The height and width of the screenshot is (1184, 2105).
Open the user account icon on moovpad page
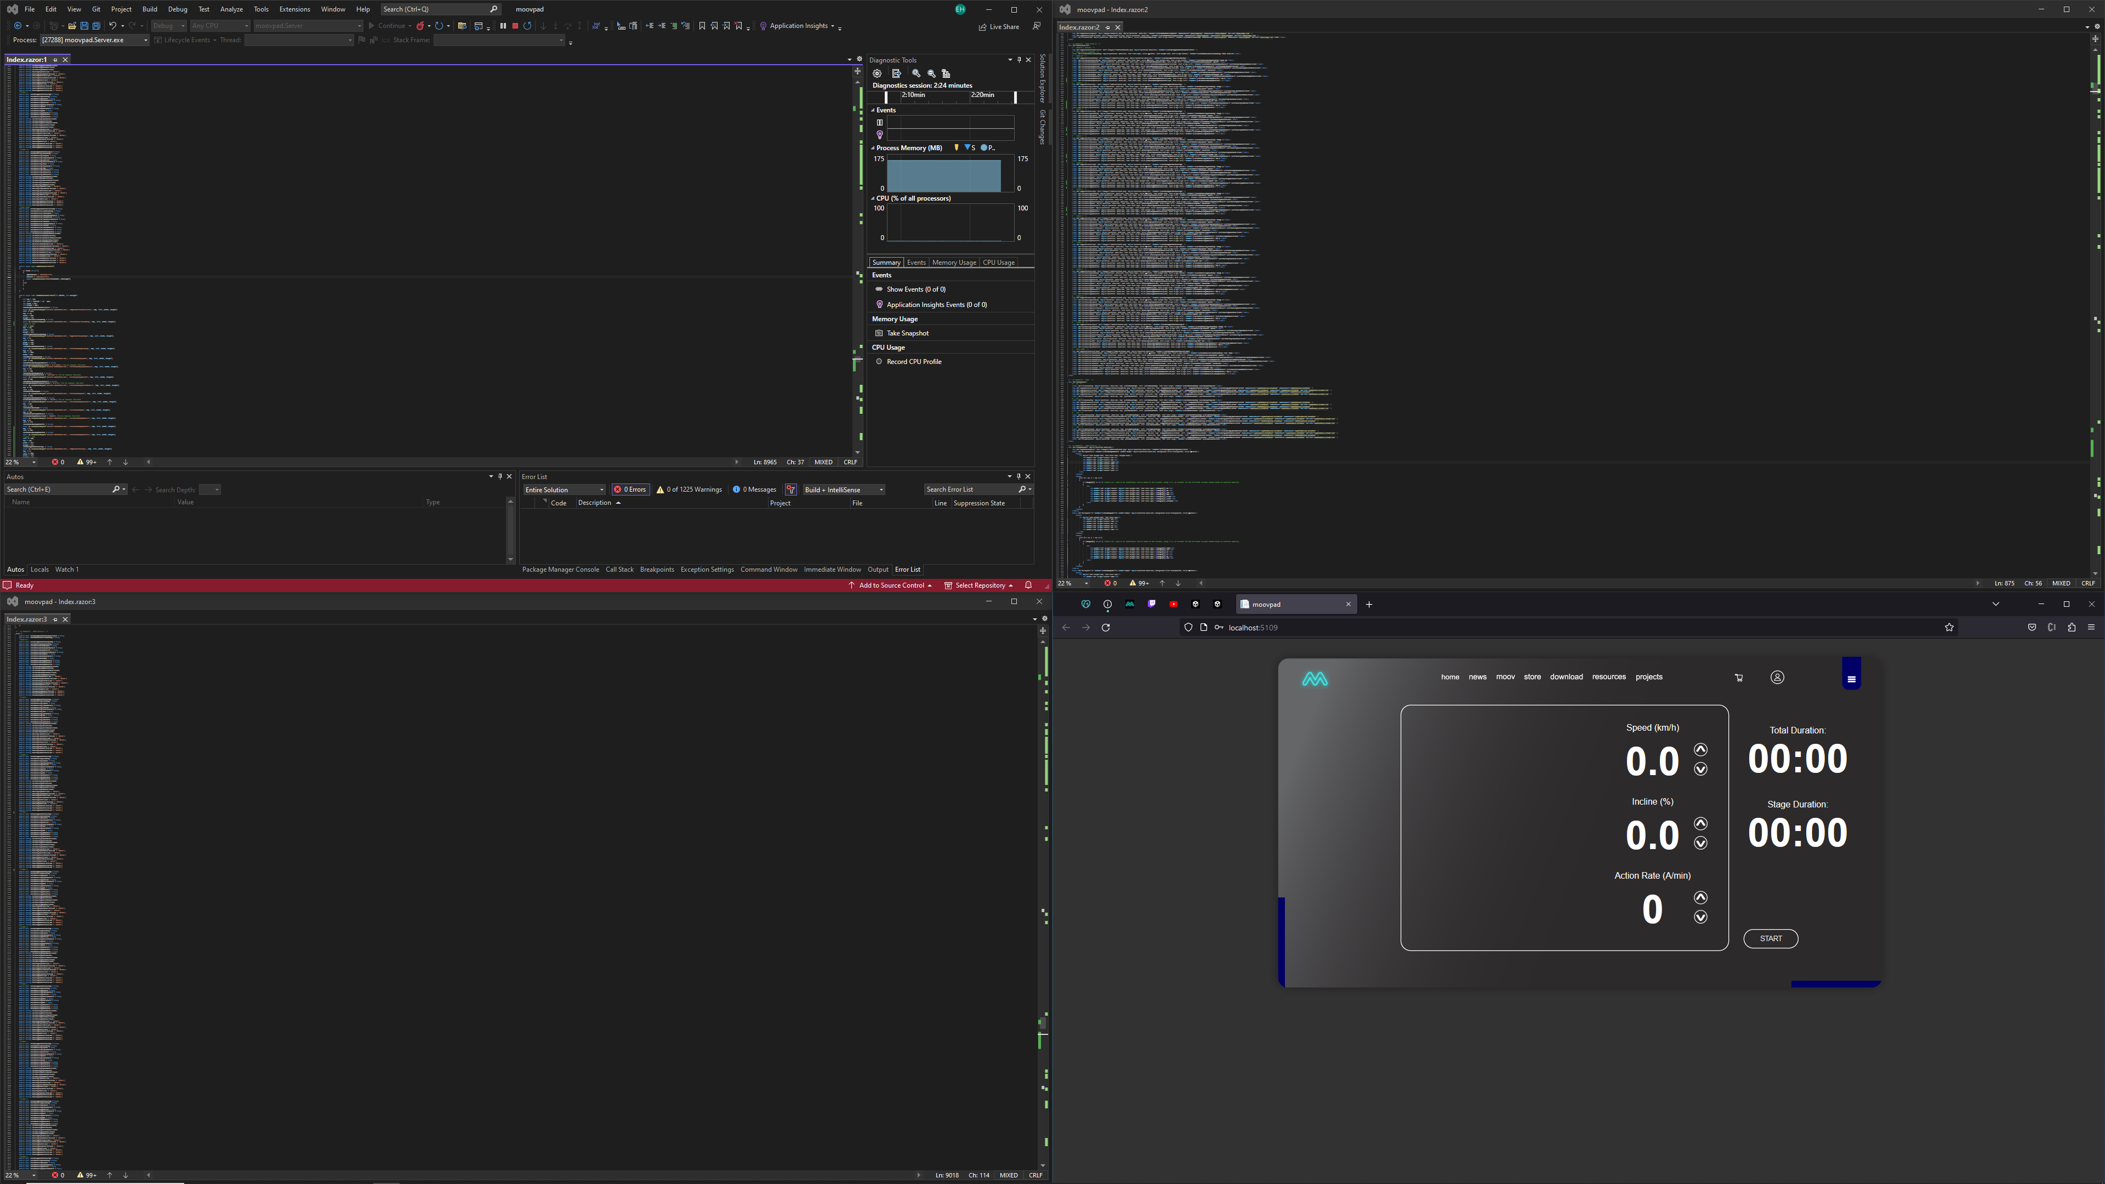point(1777,678)
